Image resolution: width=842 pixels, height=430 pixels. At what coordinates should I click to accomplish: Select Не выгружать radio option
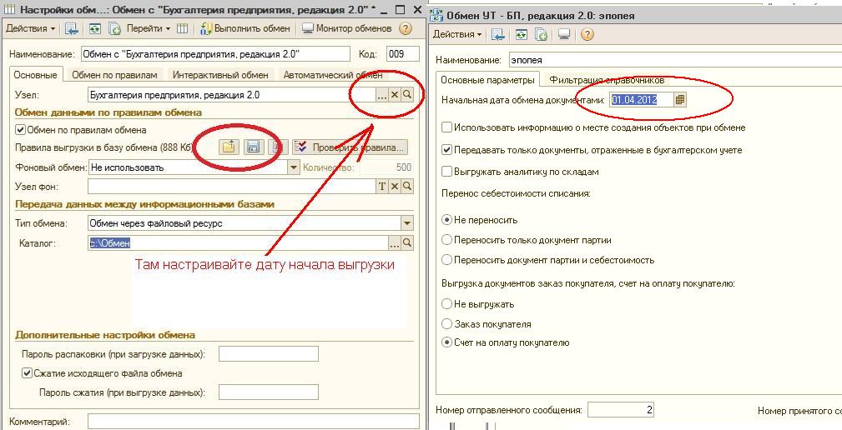(x=446, y=304)
